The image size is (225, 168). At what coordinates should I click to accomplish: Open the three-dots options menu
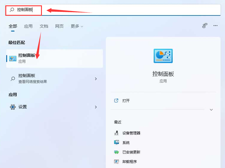pyautogui.click(x=215, y=26)
